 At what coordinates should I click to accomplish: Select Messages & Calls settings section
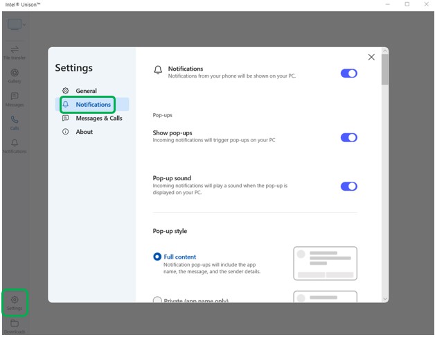pyautogui.click(x=92, y=118)
